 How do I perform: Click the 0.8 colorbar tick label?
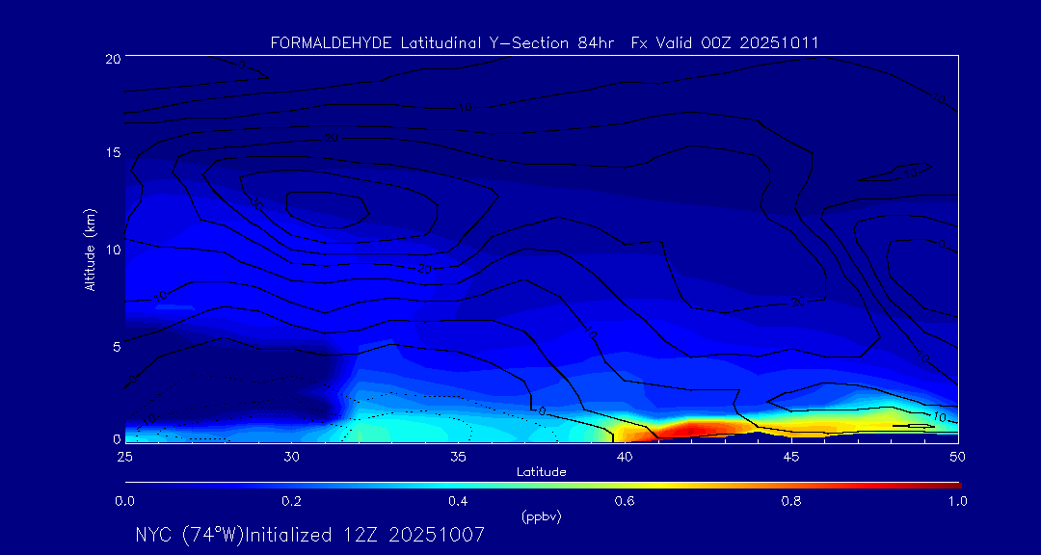pos(791,501)
